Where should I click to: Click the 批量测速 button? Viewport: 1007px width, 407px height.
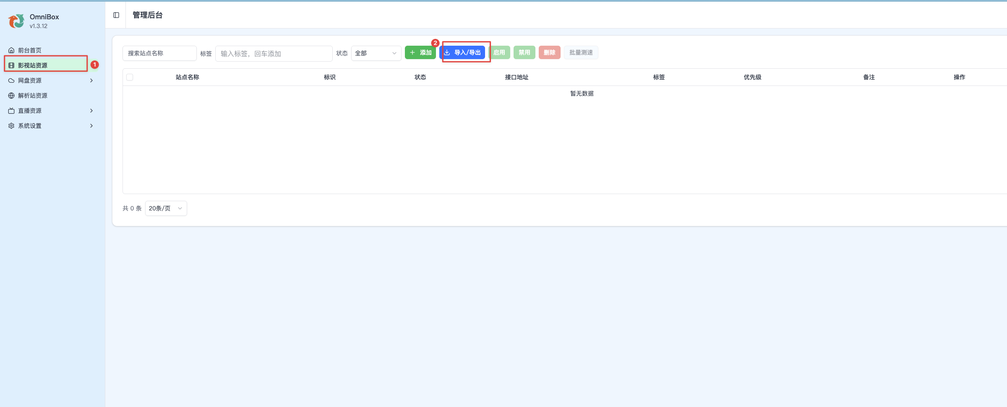[581, 52]
